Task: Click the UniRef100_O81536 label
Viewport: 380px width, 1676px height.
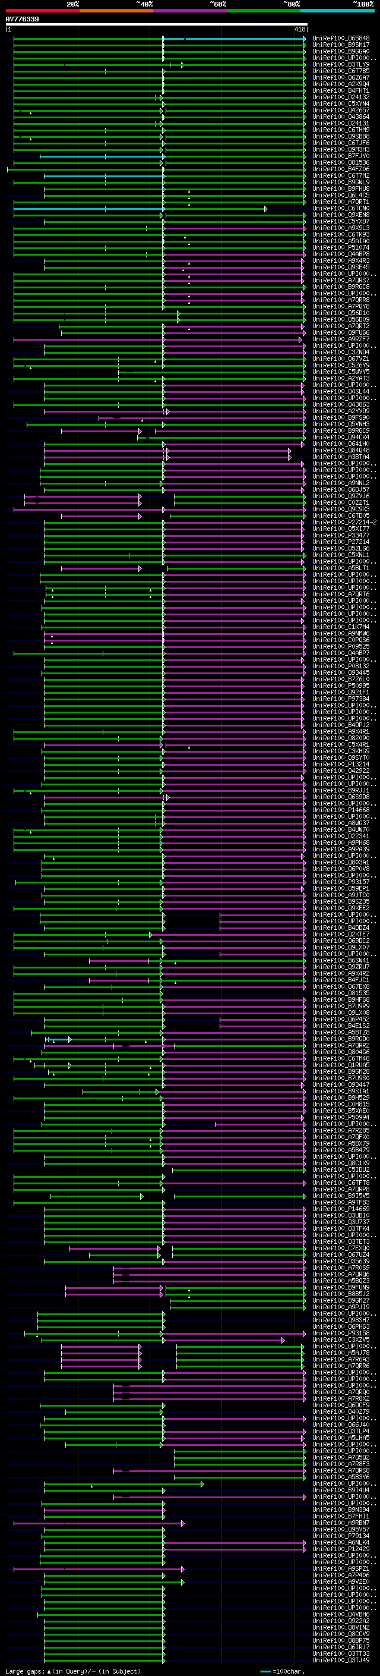Action: [x=341, y=163]
